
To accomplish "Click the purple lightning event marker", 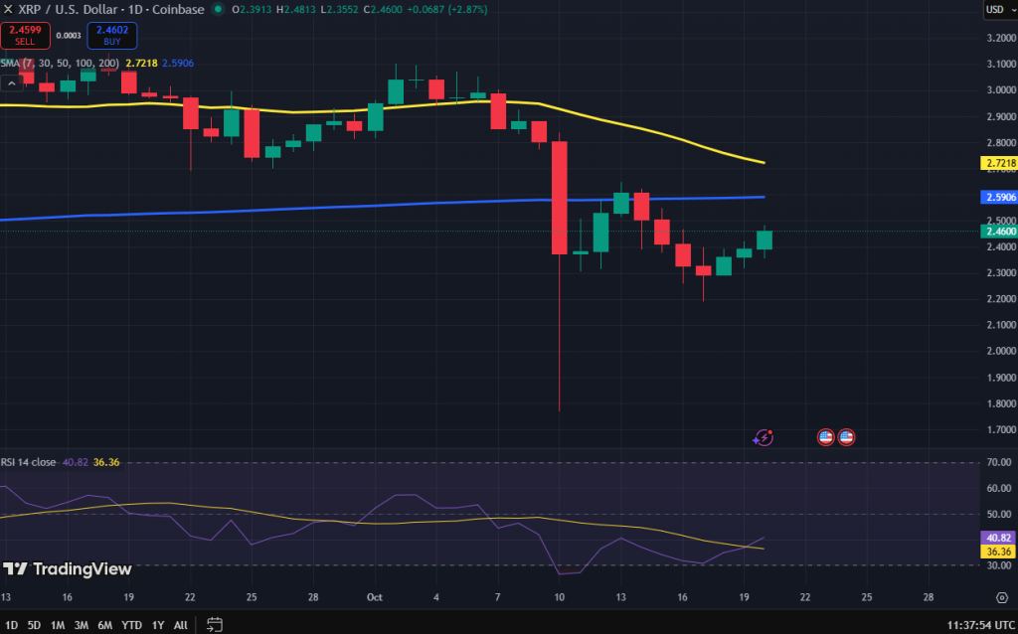I will (x=763, y=436).
